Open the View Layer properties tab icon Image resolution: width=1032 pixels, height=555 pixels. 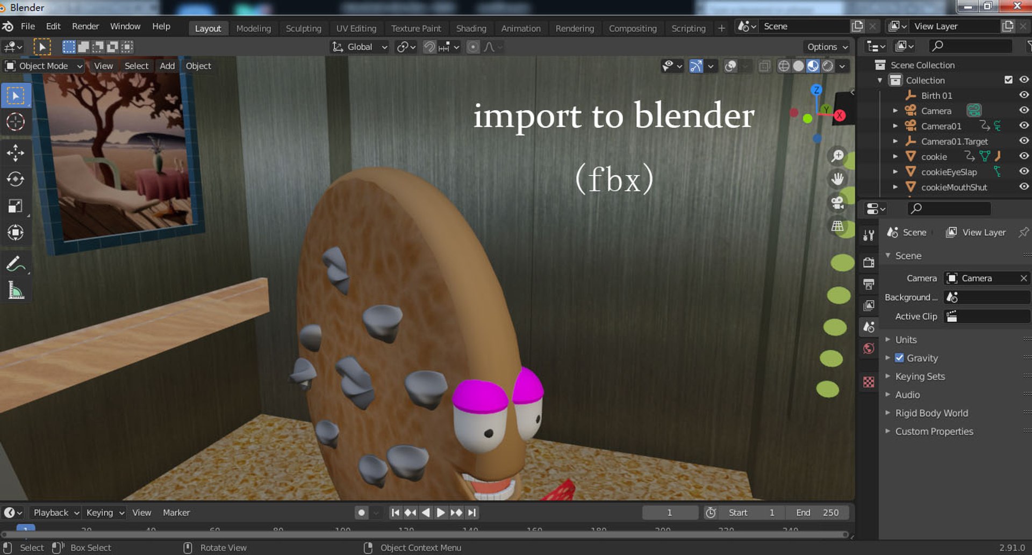pyautogui.click(x=869, y=305)
